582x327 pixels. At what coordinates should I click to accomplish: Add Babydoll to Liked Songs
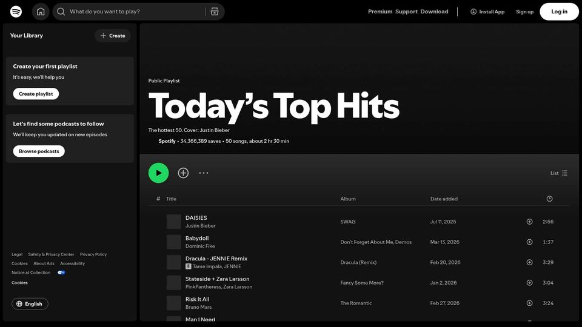(530, 242)
